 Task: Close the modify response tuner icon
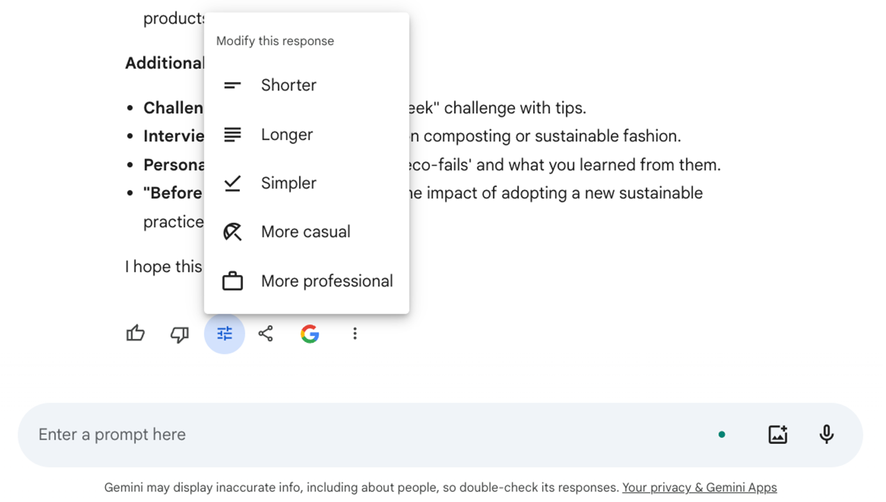coord(225,333)
